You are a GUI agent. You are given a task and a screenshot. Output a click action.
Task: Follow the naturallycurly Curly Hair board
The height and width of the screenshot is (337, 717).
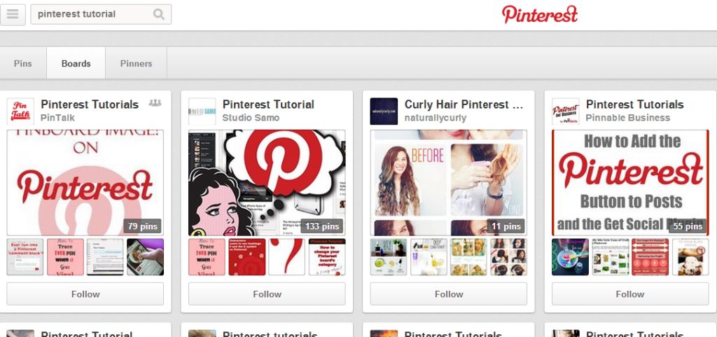coord(449,294)
